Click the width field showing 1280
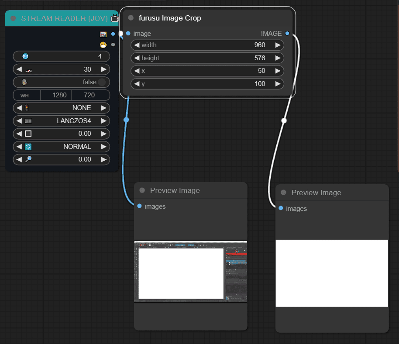 tap(56, 95)
